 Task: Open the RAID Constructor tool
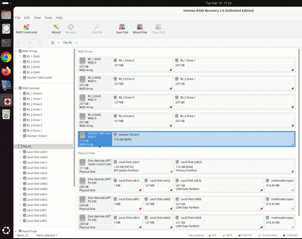tap(26, 29)
